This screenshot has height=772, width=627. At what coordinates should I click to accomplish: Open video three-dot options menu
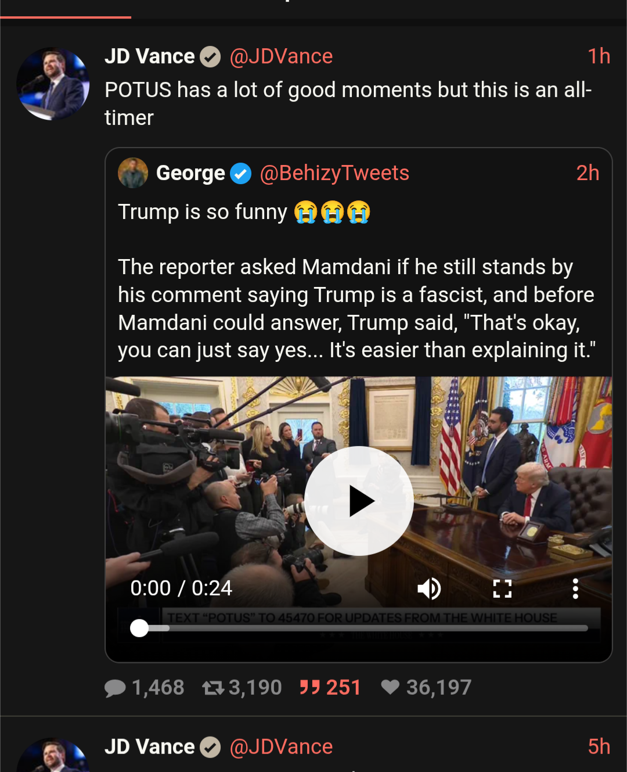575,588
